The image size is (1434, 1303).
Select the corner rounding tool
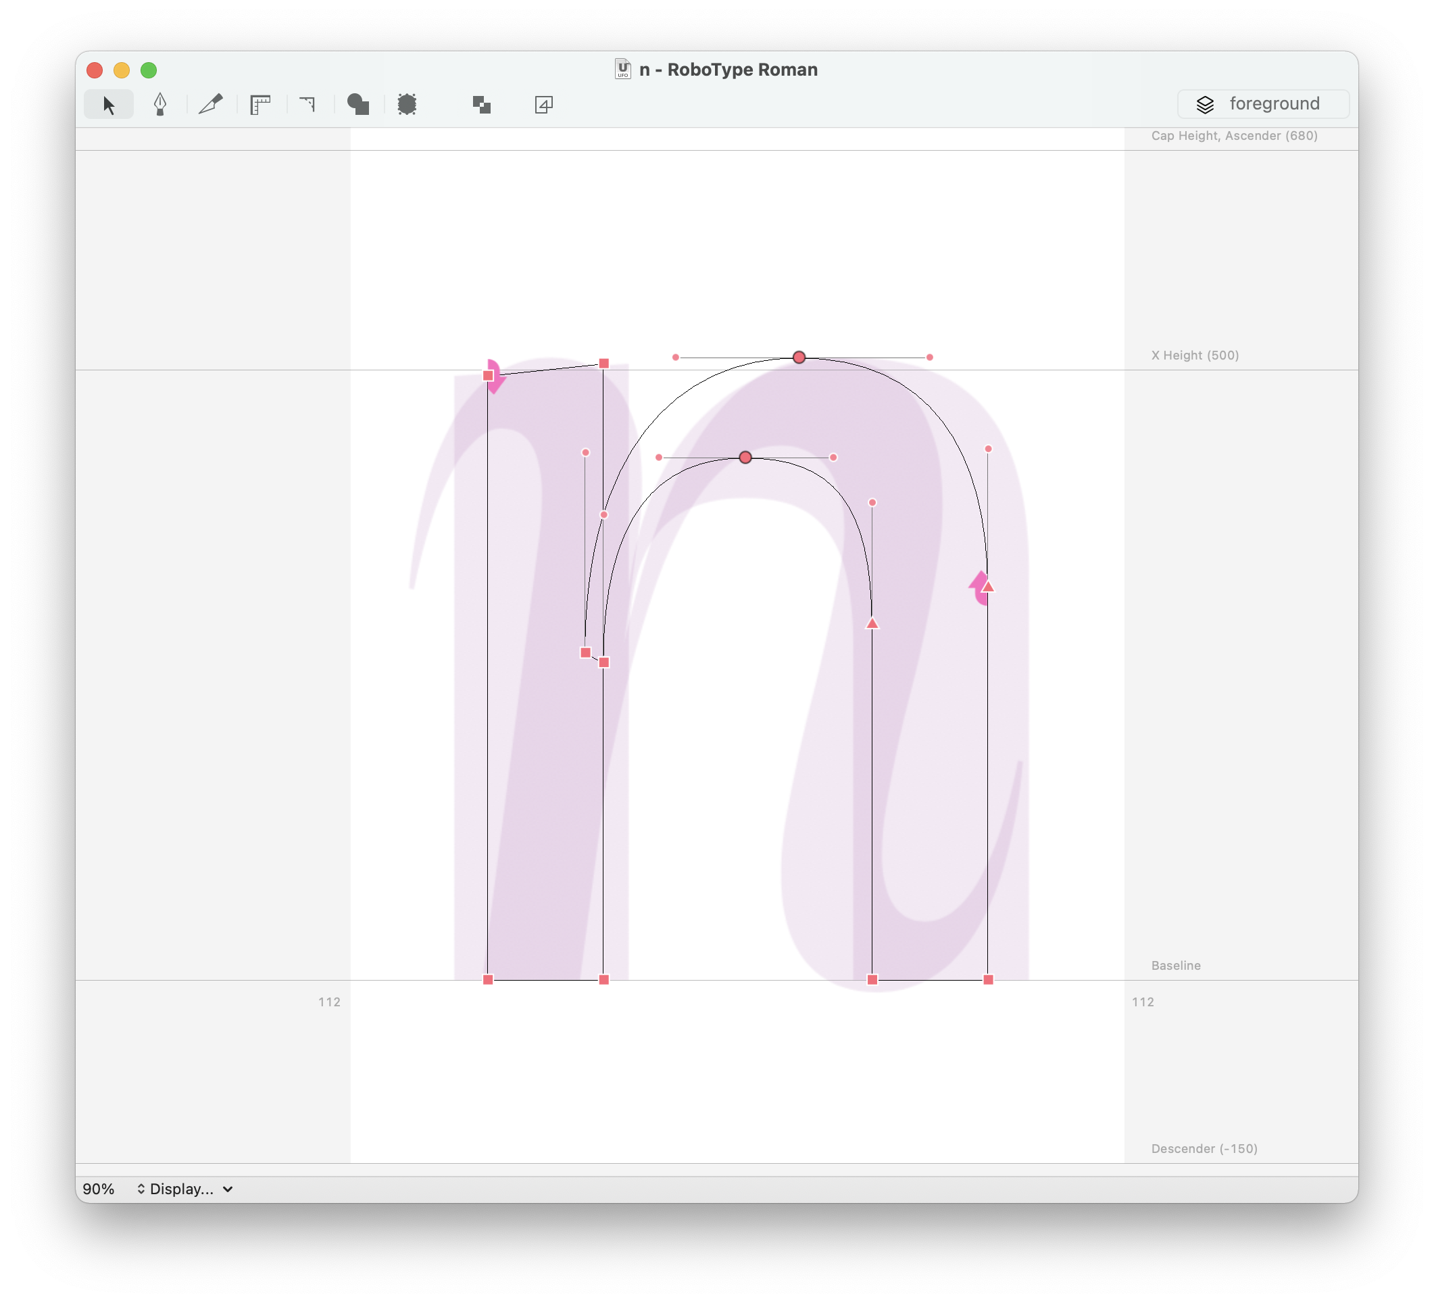point(307,105)
